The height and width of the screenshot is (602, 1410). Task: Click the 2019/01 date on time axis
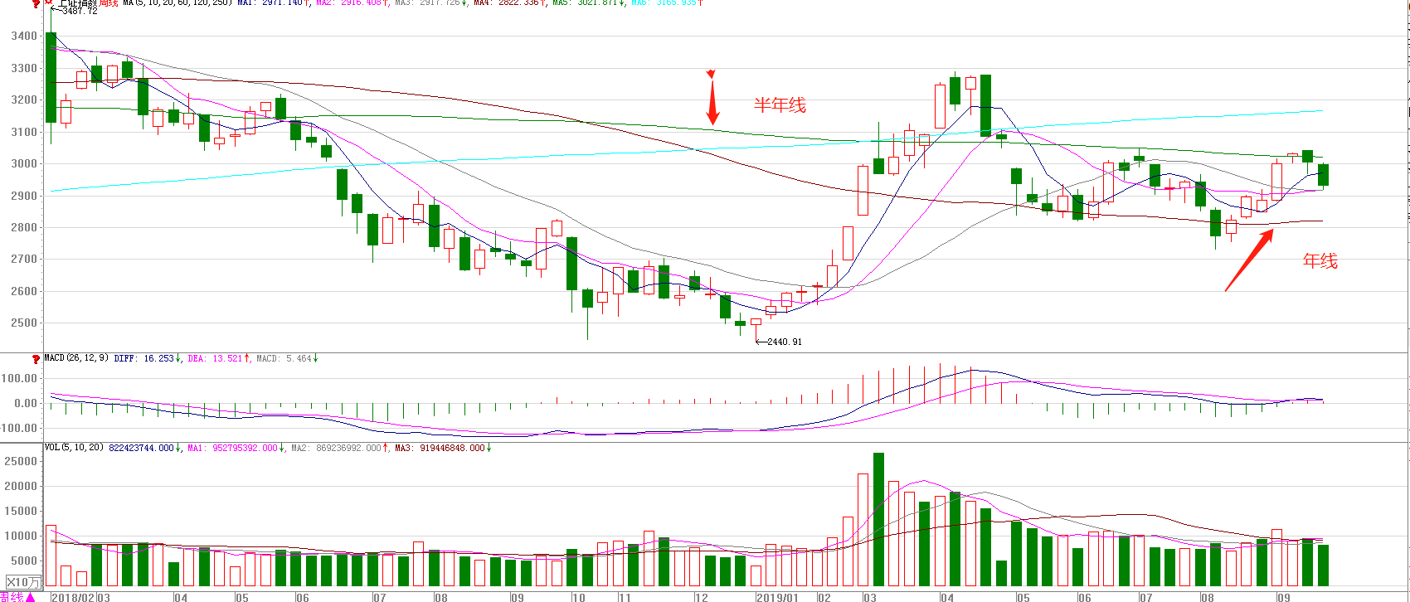click(x=777, y=597)
